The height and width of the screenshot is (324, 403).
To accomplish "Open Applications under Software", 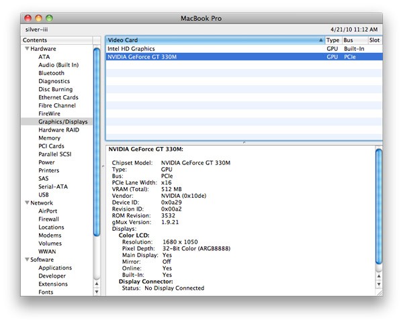I will (55, 268).
